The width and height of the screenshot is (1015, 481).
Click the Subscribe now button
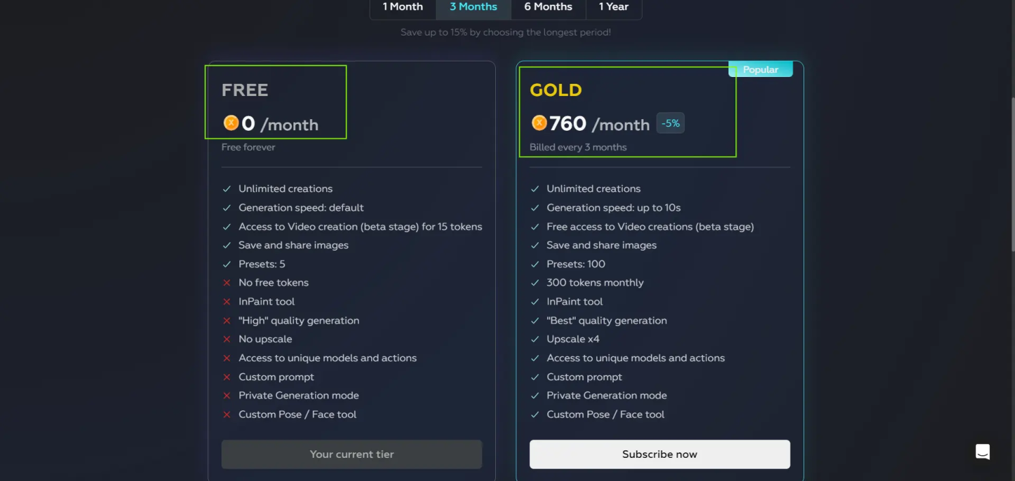coord(660,454)
